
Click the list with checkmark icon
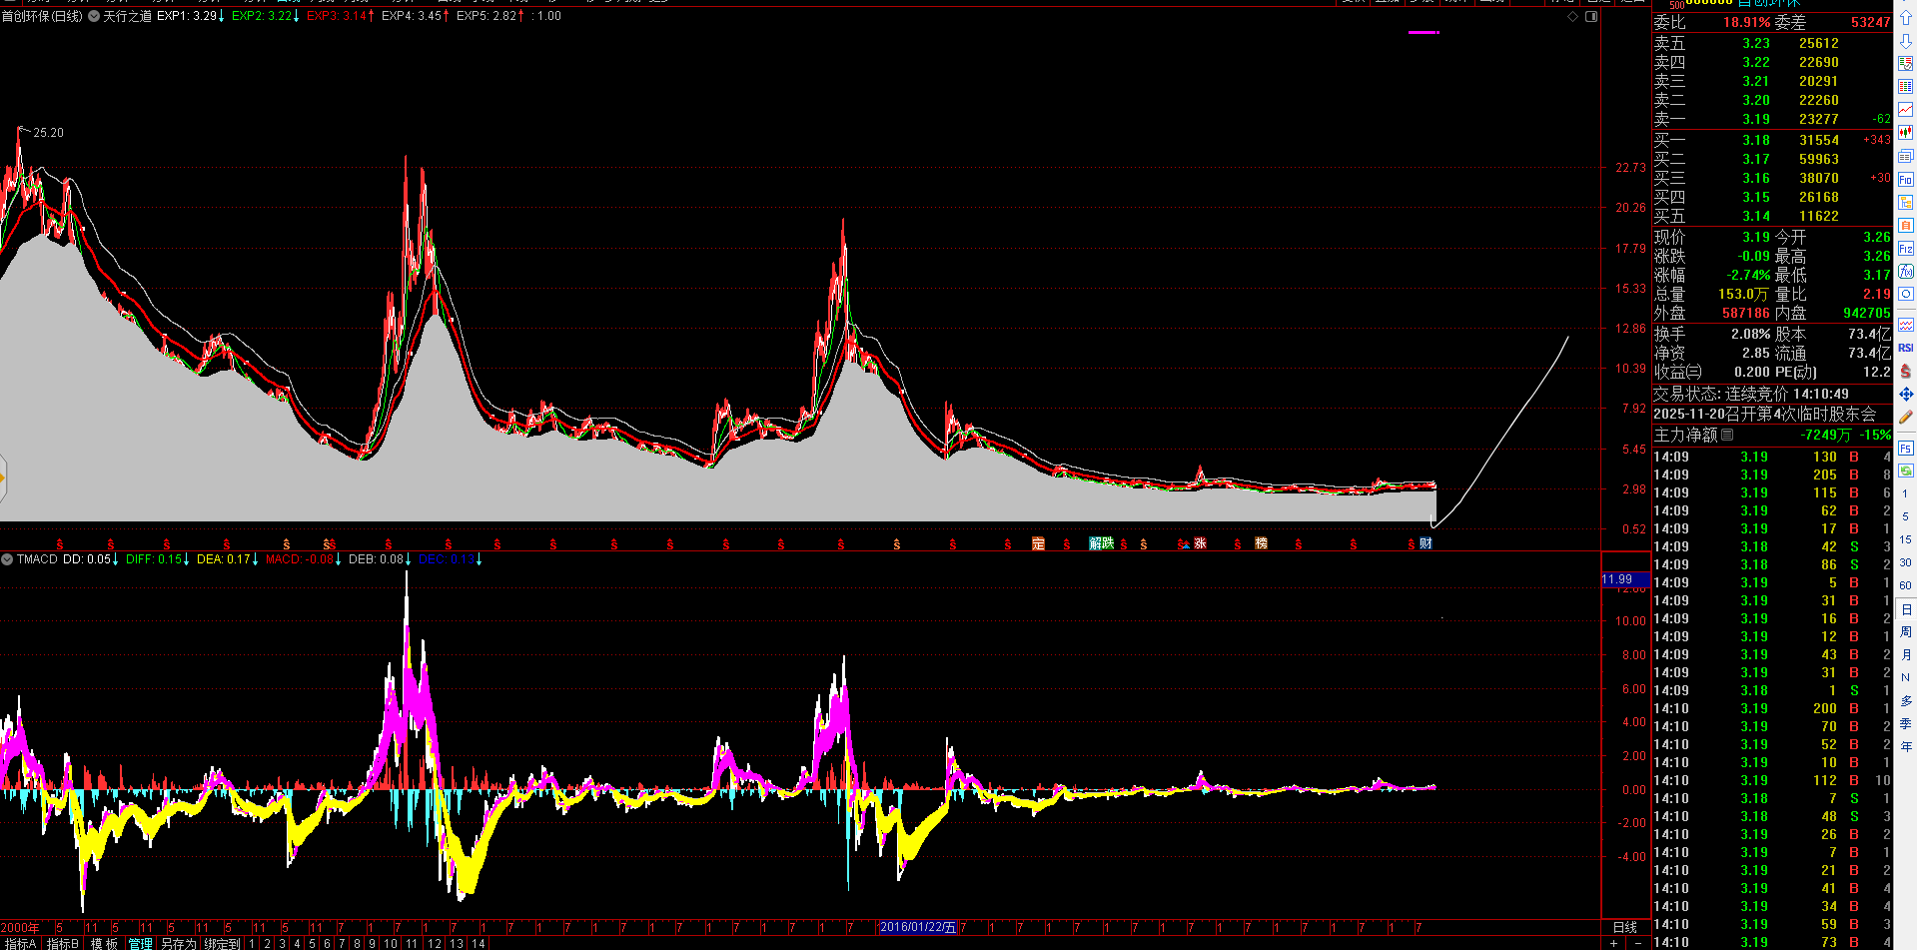(1905, 64)
